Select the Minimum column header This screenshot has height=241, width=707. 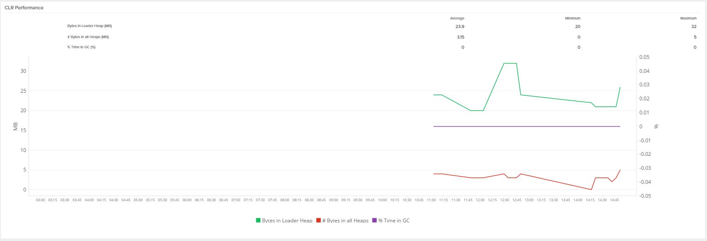coord(572,18)
